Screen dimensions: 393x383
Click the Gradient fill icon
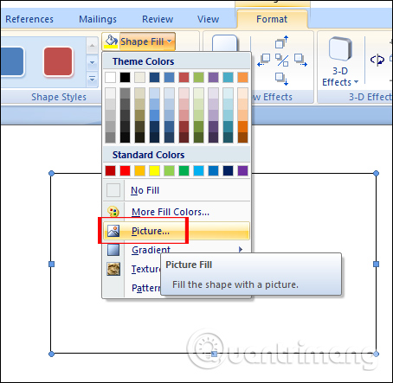[113, 250]
